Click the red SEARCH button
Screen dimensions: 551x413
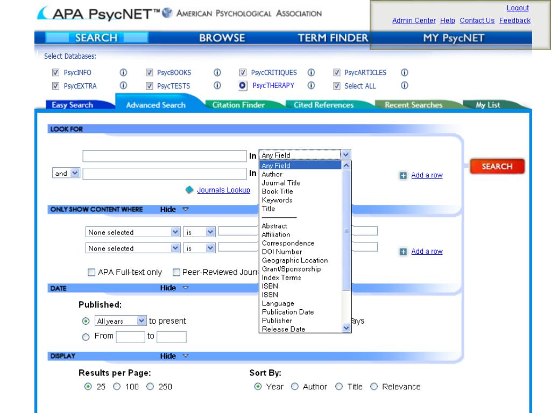coord(497,167)
